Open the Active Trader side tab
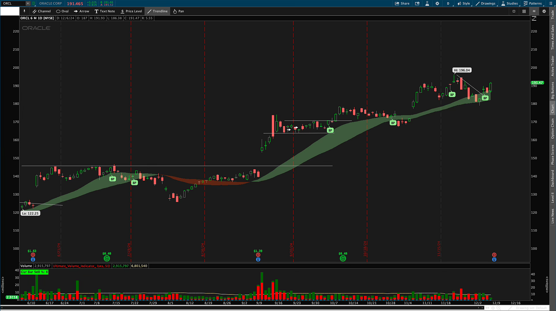 (x=552, y=66)
